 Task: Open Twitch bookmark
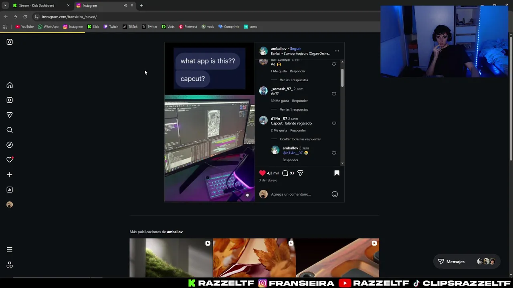click(111, 27)
